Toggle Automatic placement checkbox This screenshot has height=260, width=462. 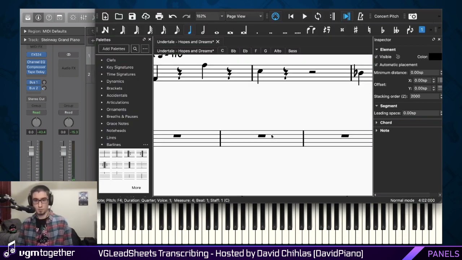click(376, 65)
